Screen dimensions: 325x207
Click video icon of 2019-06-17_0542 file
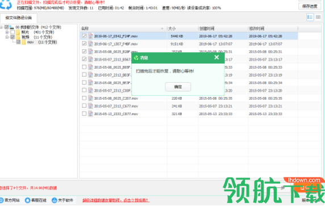(x=90, y=36)
